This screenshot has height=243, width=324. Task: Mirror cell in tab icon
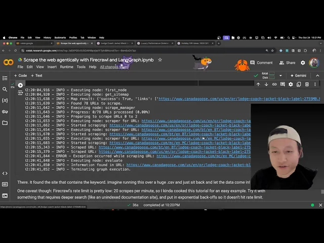[x=299, y=85]
